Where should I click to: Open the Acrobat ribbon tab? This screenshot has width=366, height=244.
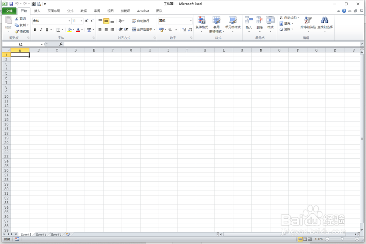[143, 11]
